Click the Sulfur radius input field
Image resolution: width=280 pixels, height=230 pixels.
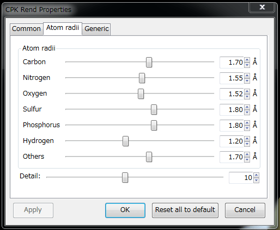coord(232,110)
